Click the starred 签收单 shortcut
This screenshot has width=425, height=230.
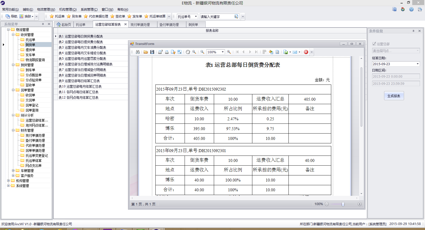click(118, 16)
